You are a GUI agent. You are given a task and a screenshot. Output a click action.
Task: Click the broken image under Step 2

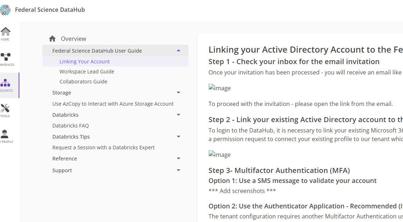[219, 154]
